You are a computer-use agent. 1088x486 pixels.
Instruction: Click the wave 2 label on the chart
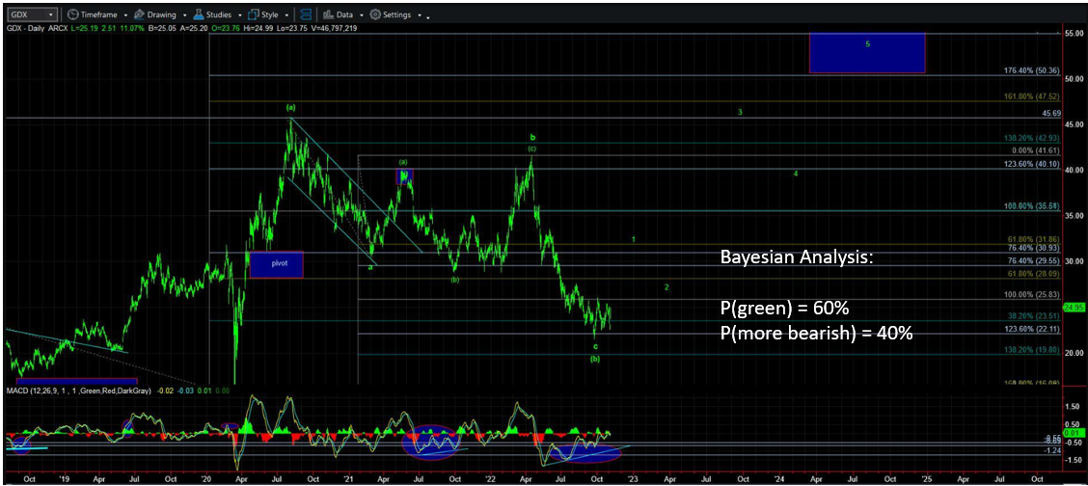click(666, 287)
